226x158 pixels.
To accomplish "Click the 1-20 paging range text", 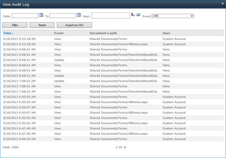I will coord(118,148).
